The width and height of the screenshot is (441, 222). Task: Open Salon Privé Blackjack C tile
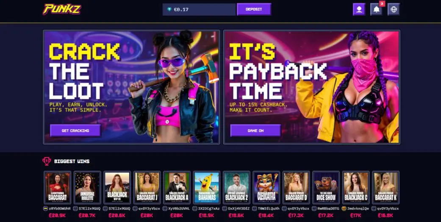356,187
